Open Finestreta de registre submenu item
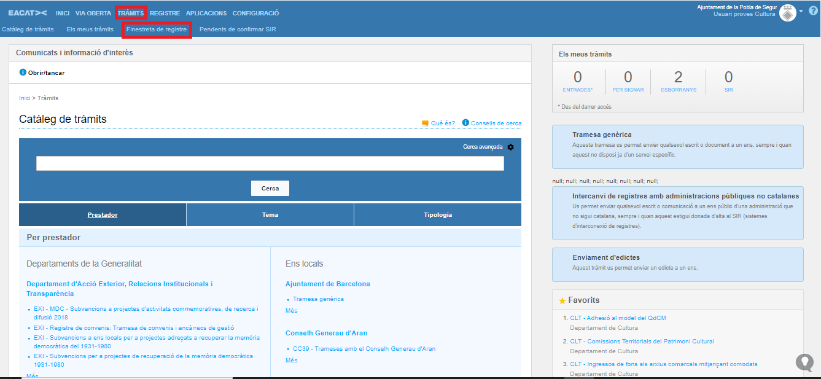This screenshot has height=379, width=821. click(157, 29)
